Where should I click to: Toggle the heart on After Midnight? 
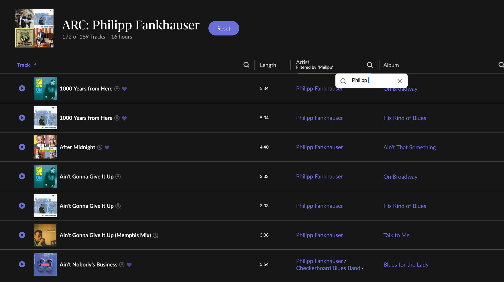click(x=107, y=147)
